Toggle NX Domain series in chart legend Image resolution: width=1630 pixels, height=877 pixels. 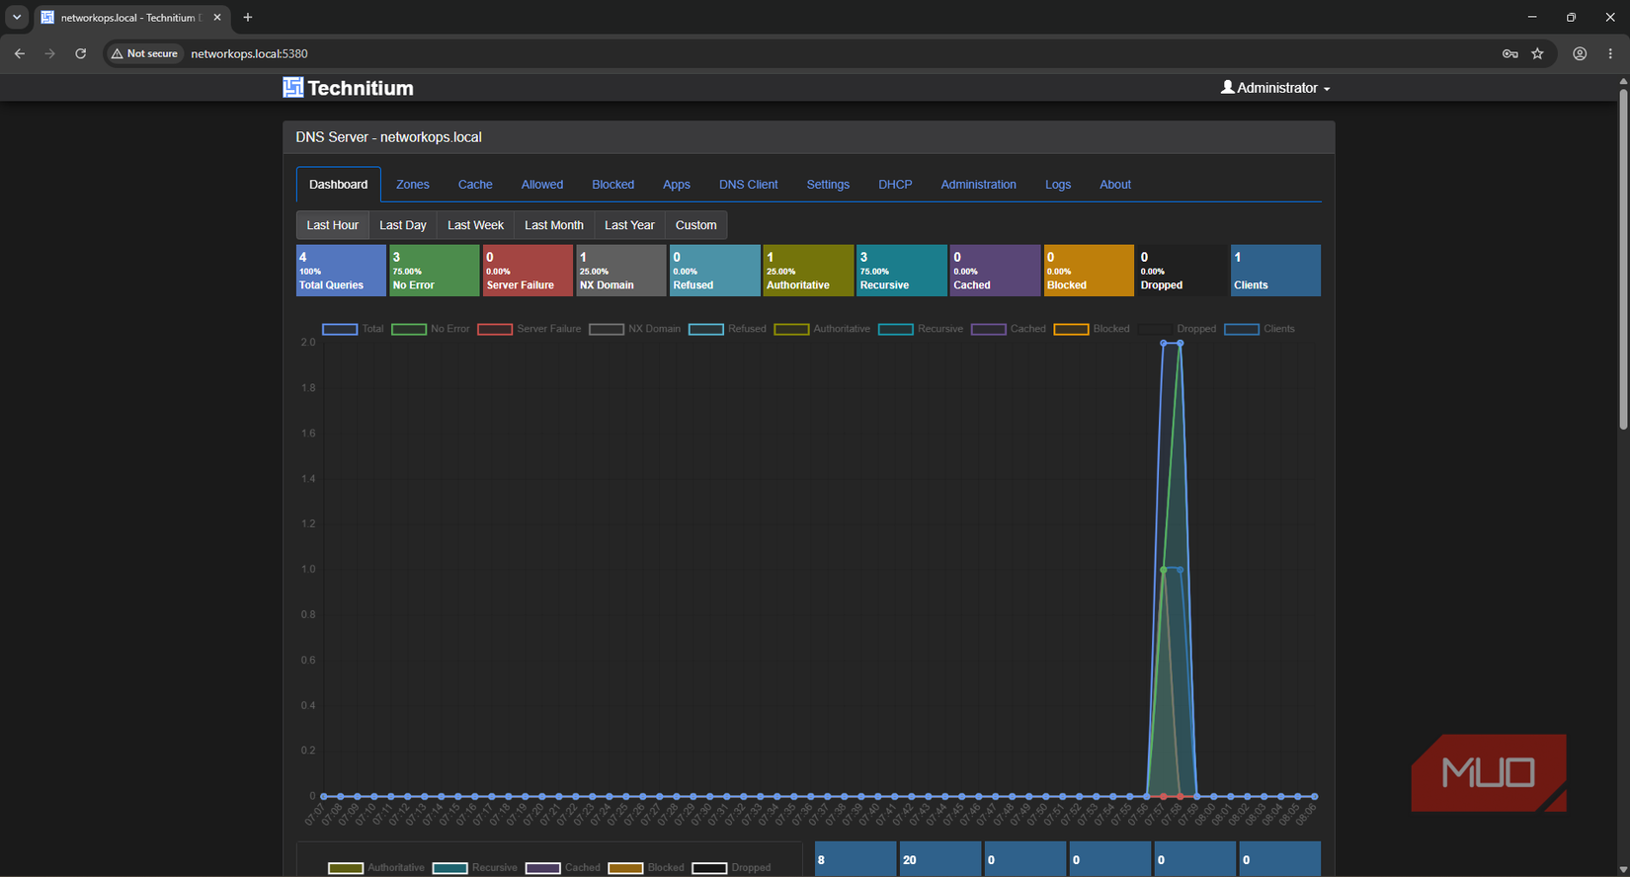[x=635, y=329]
